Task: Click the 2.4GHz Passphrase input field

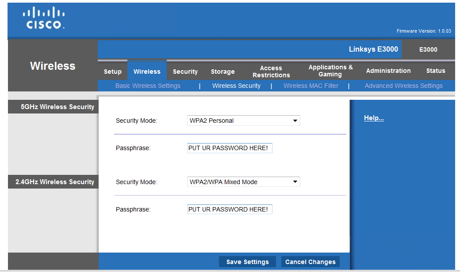Action: click(x=230, y=209)
